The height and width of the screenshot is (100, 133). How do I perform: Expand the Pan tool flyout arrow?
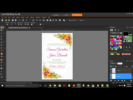pos(4,27)
